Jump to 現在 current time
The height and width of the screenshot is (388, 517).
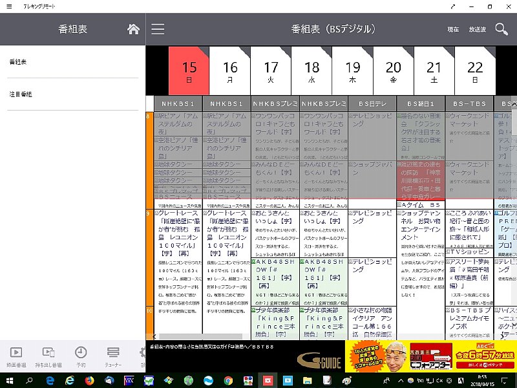tap(453, 29)
